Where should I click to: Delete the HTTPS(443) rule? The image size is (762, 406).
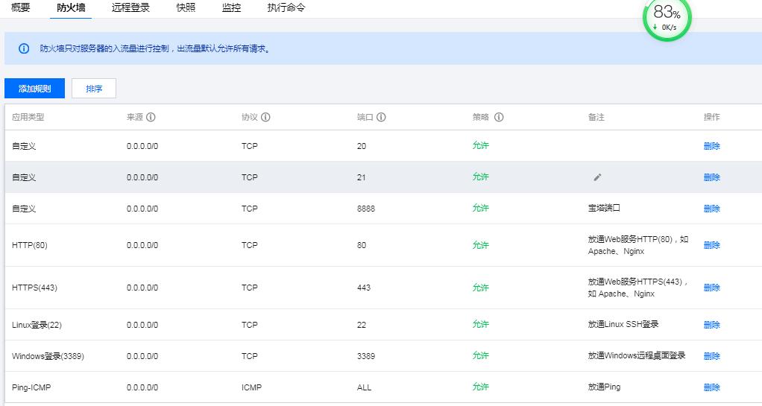tap(711, 288)
